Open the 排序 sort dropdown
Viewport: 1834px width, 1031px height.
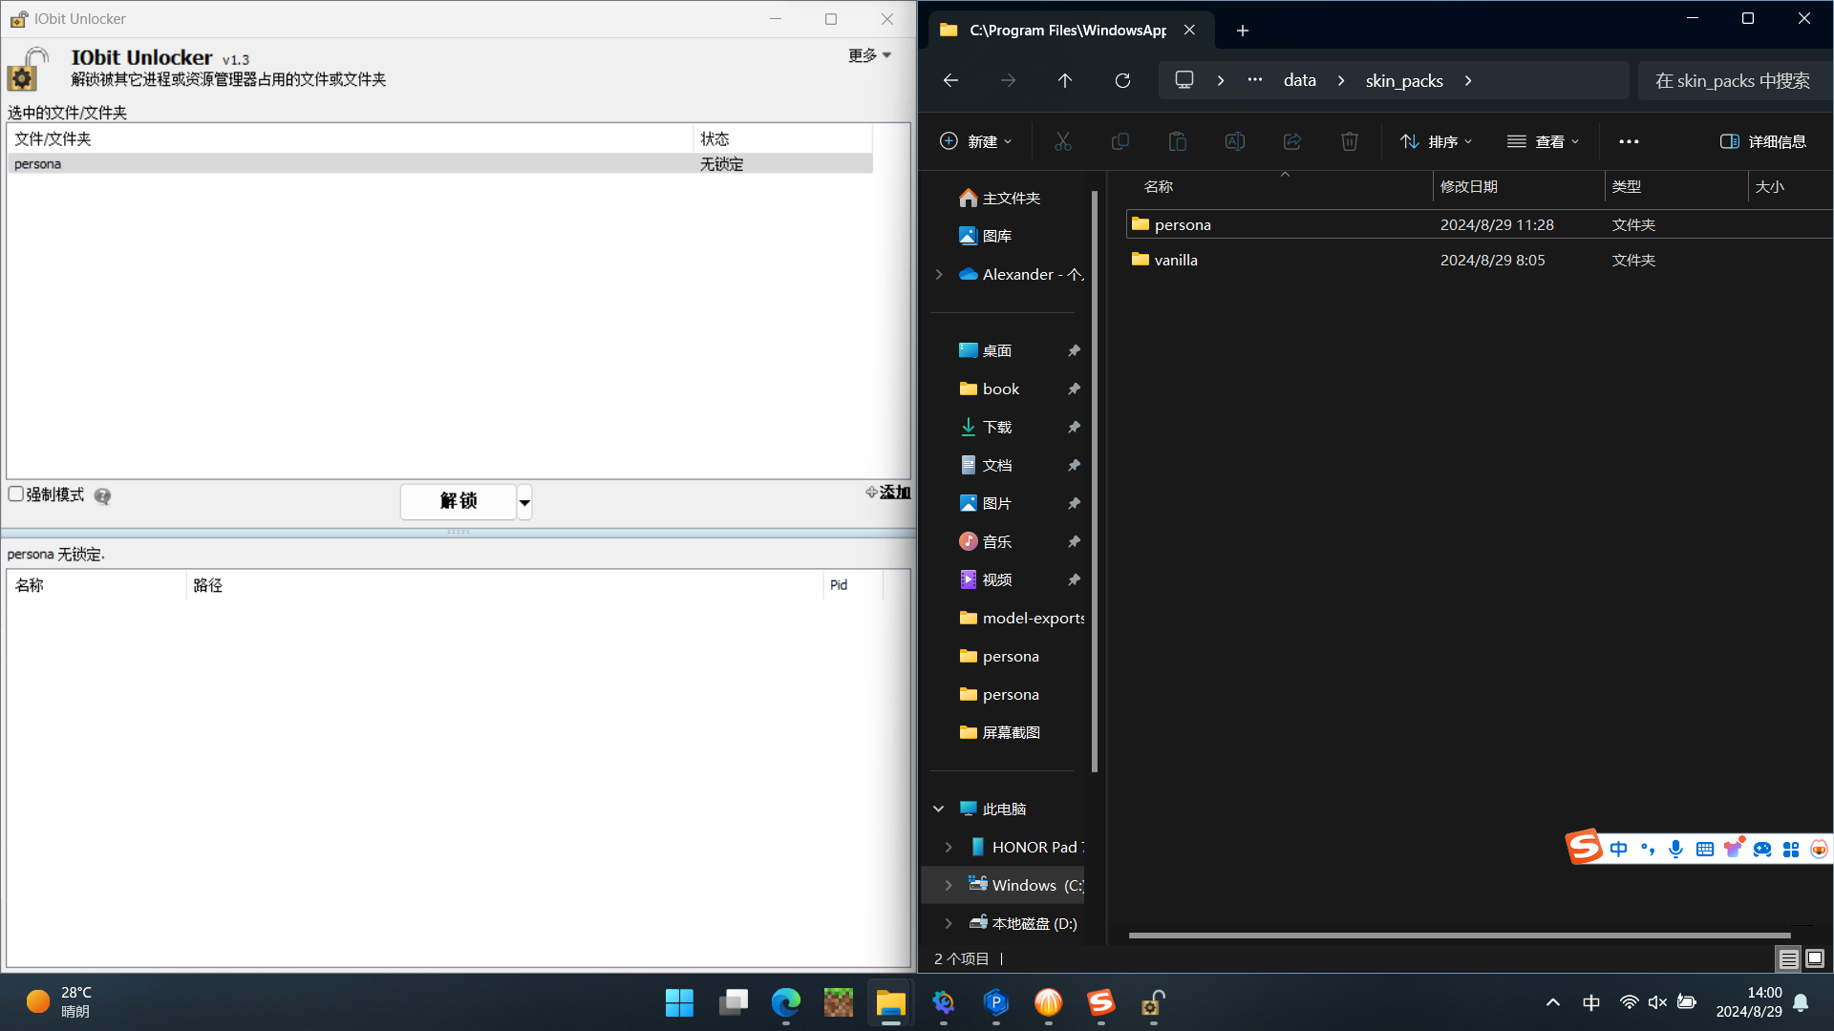[1436, 141]
